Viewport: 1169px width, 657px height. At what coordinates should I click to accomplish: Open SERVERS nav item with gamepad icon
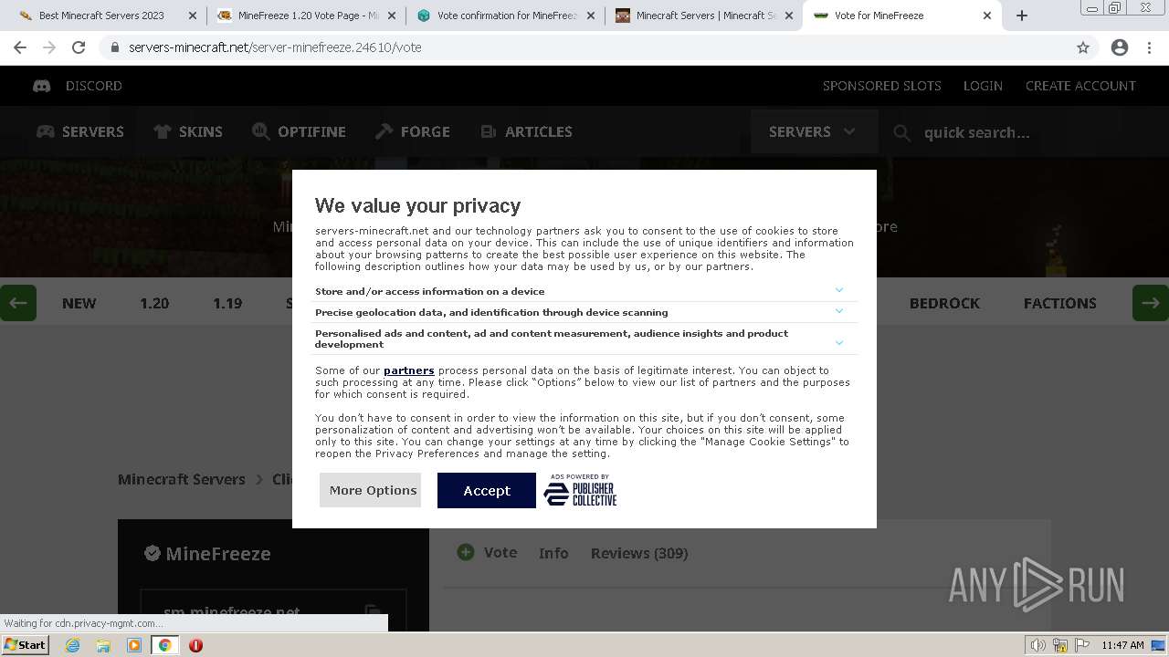[80, 131]
